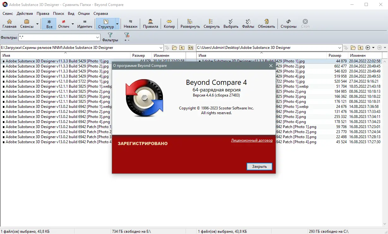Select Adobe Substance 3D Designer v12.1.1 Photo 2 file

pos(54,91)
